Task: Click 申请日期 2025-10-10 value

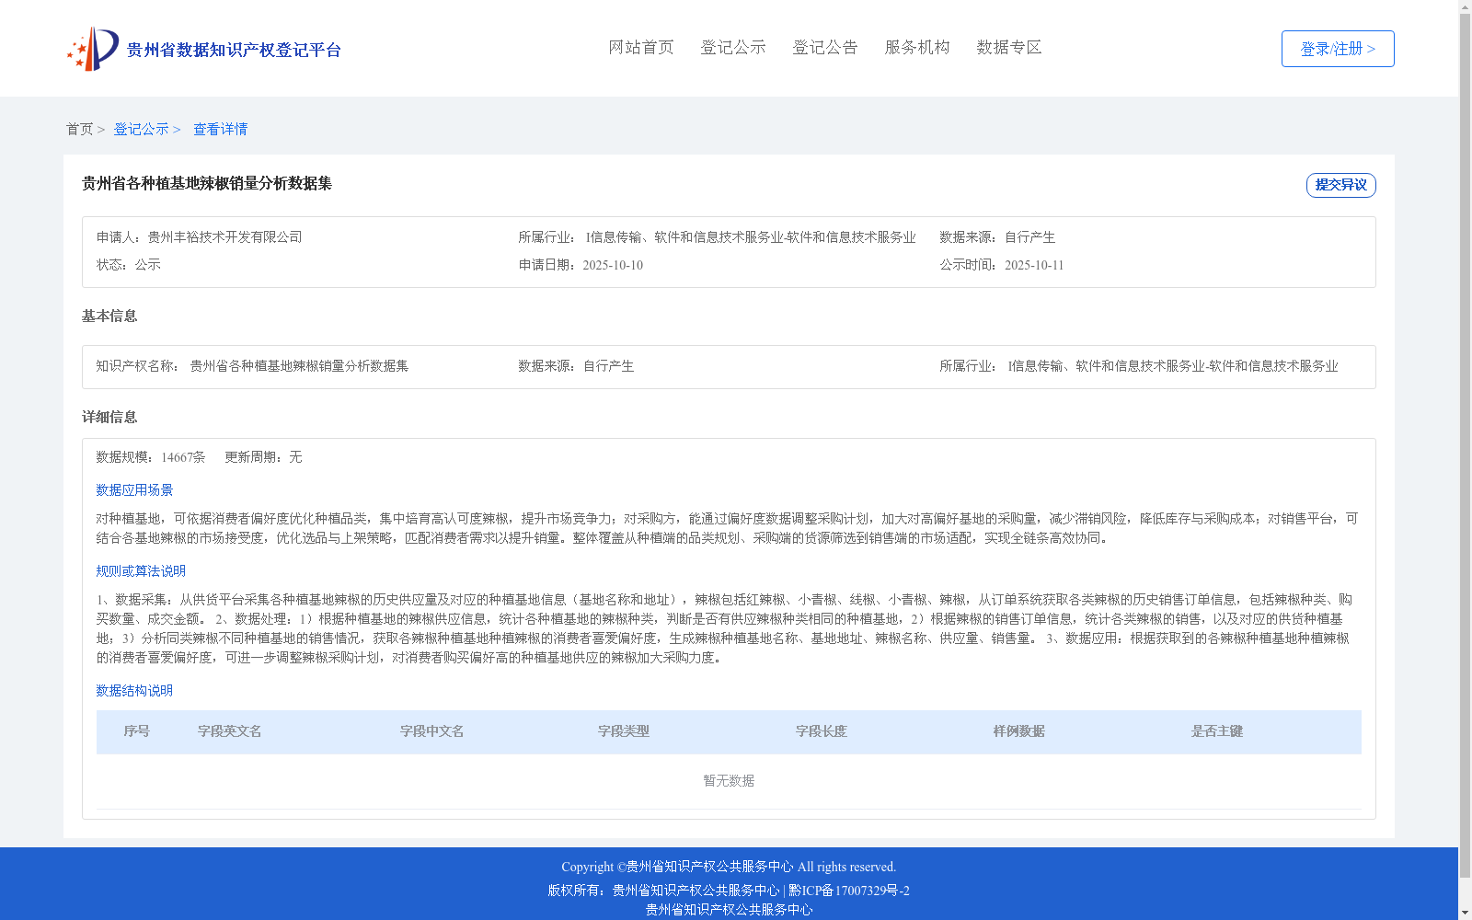Action: [613, 265]
